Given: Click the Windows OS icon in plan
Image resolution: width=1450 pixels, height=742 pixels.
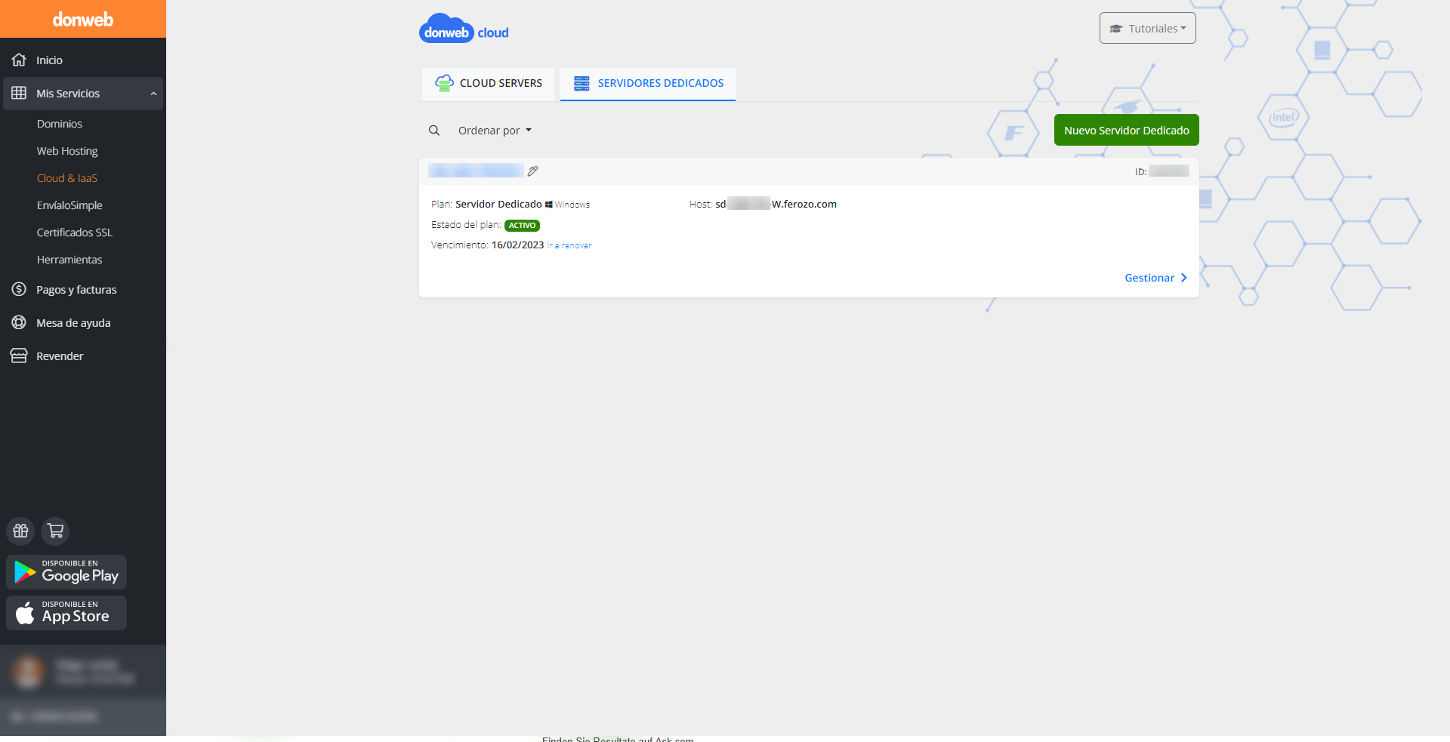Looking at the screenshot, I should click(x=549, y=205).
